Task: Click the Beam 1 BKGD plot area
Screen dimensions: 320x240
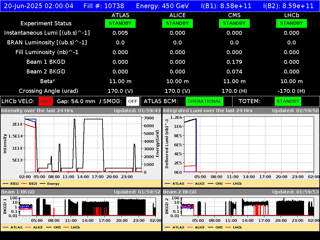Action: point(88,207)
